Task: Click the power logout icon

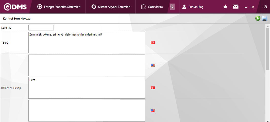Action: [x=265, y=7]
